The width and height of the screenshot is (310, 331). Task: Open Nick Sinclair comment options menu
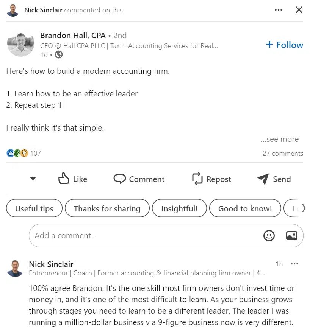[x=294, y=264]
